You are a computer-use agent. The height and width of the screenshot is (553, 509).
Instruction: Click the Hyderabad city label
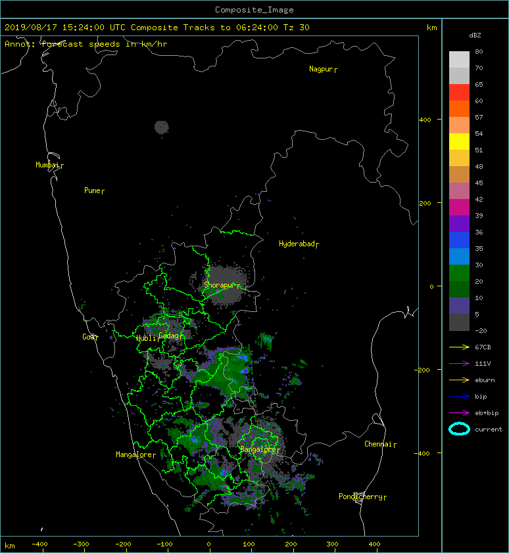297,244
